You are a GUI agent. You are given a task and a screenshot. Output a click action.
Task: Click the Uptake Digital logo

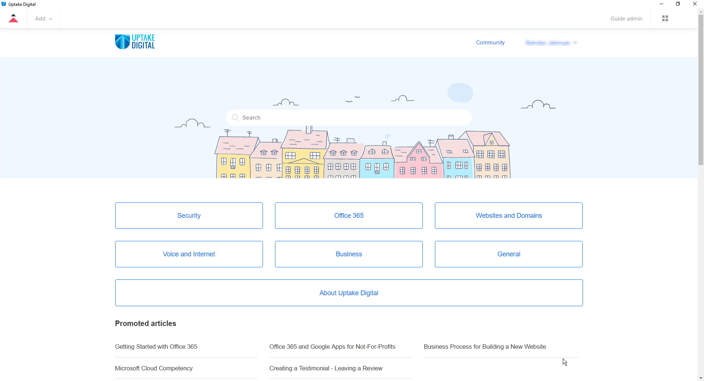pyautogui.click(x=135, y=42)
